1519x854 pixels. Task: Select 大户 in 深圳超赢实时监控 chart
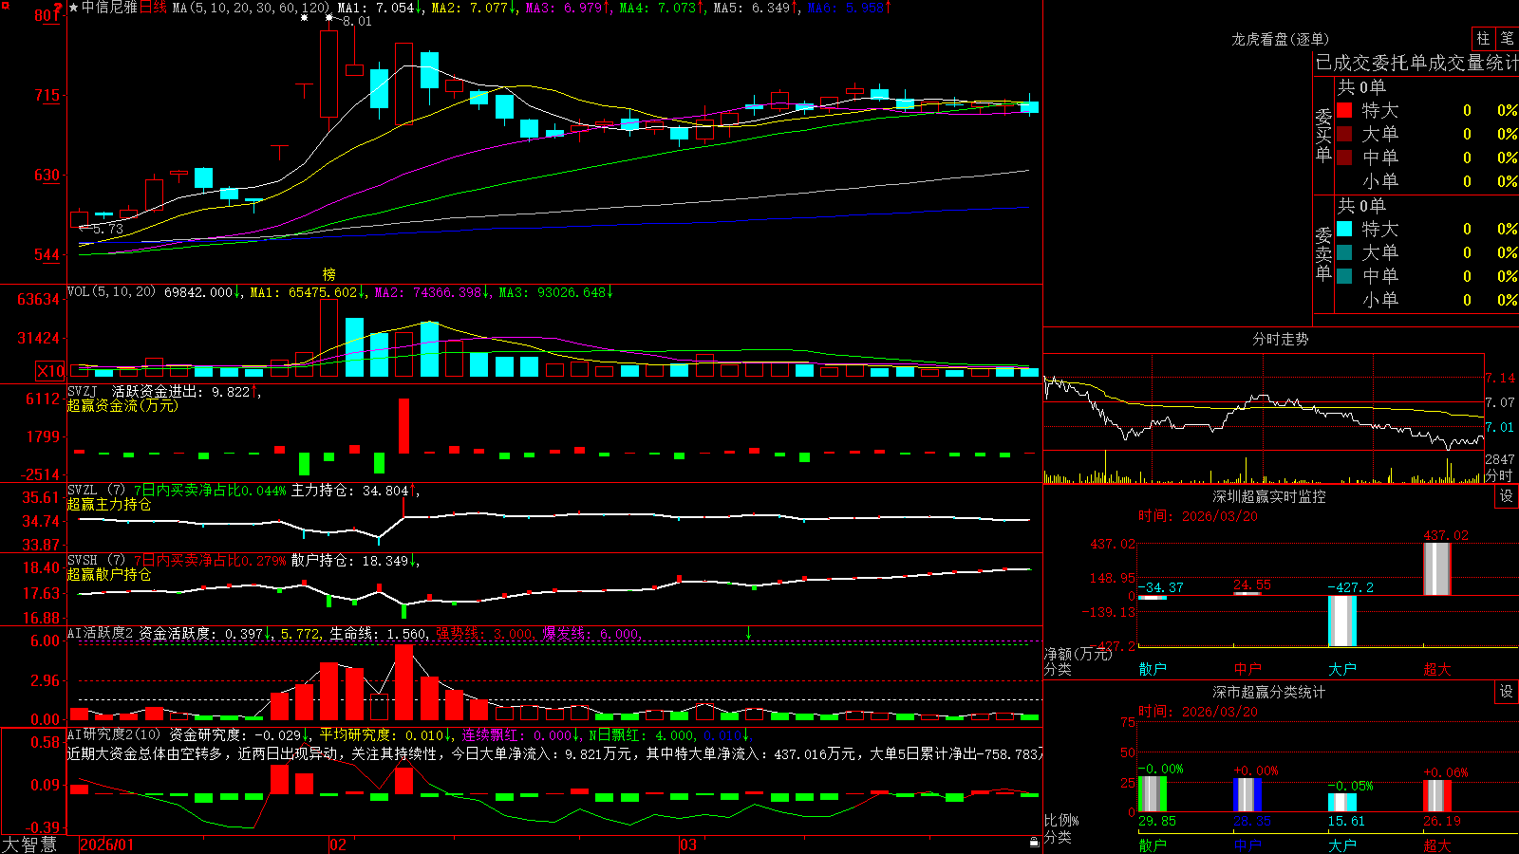(1342, 669)
